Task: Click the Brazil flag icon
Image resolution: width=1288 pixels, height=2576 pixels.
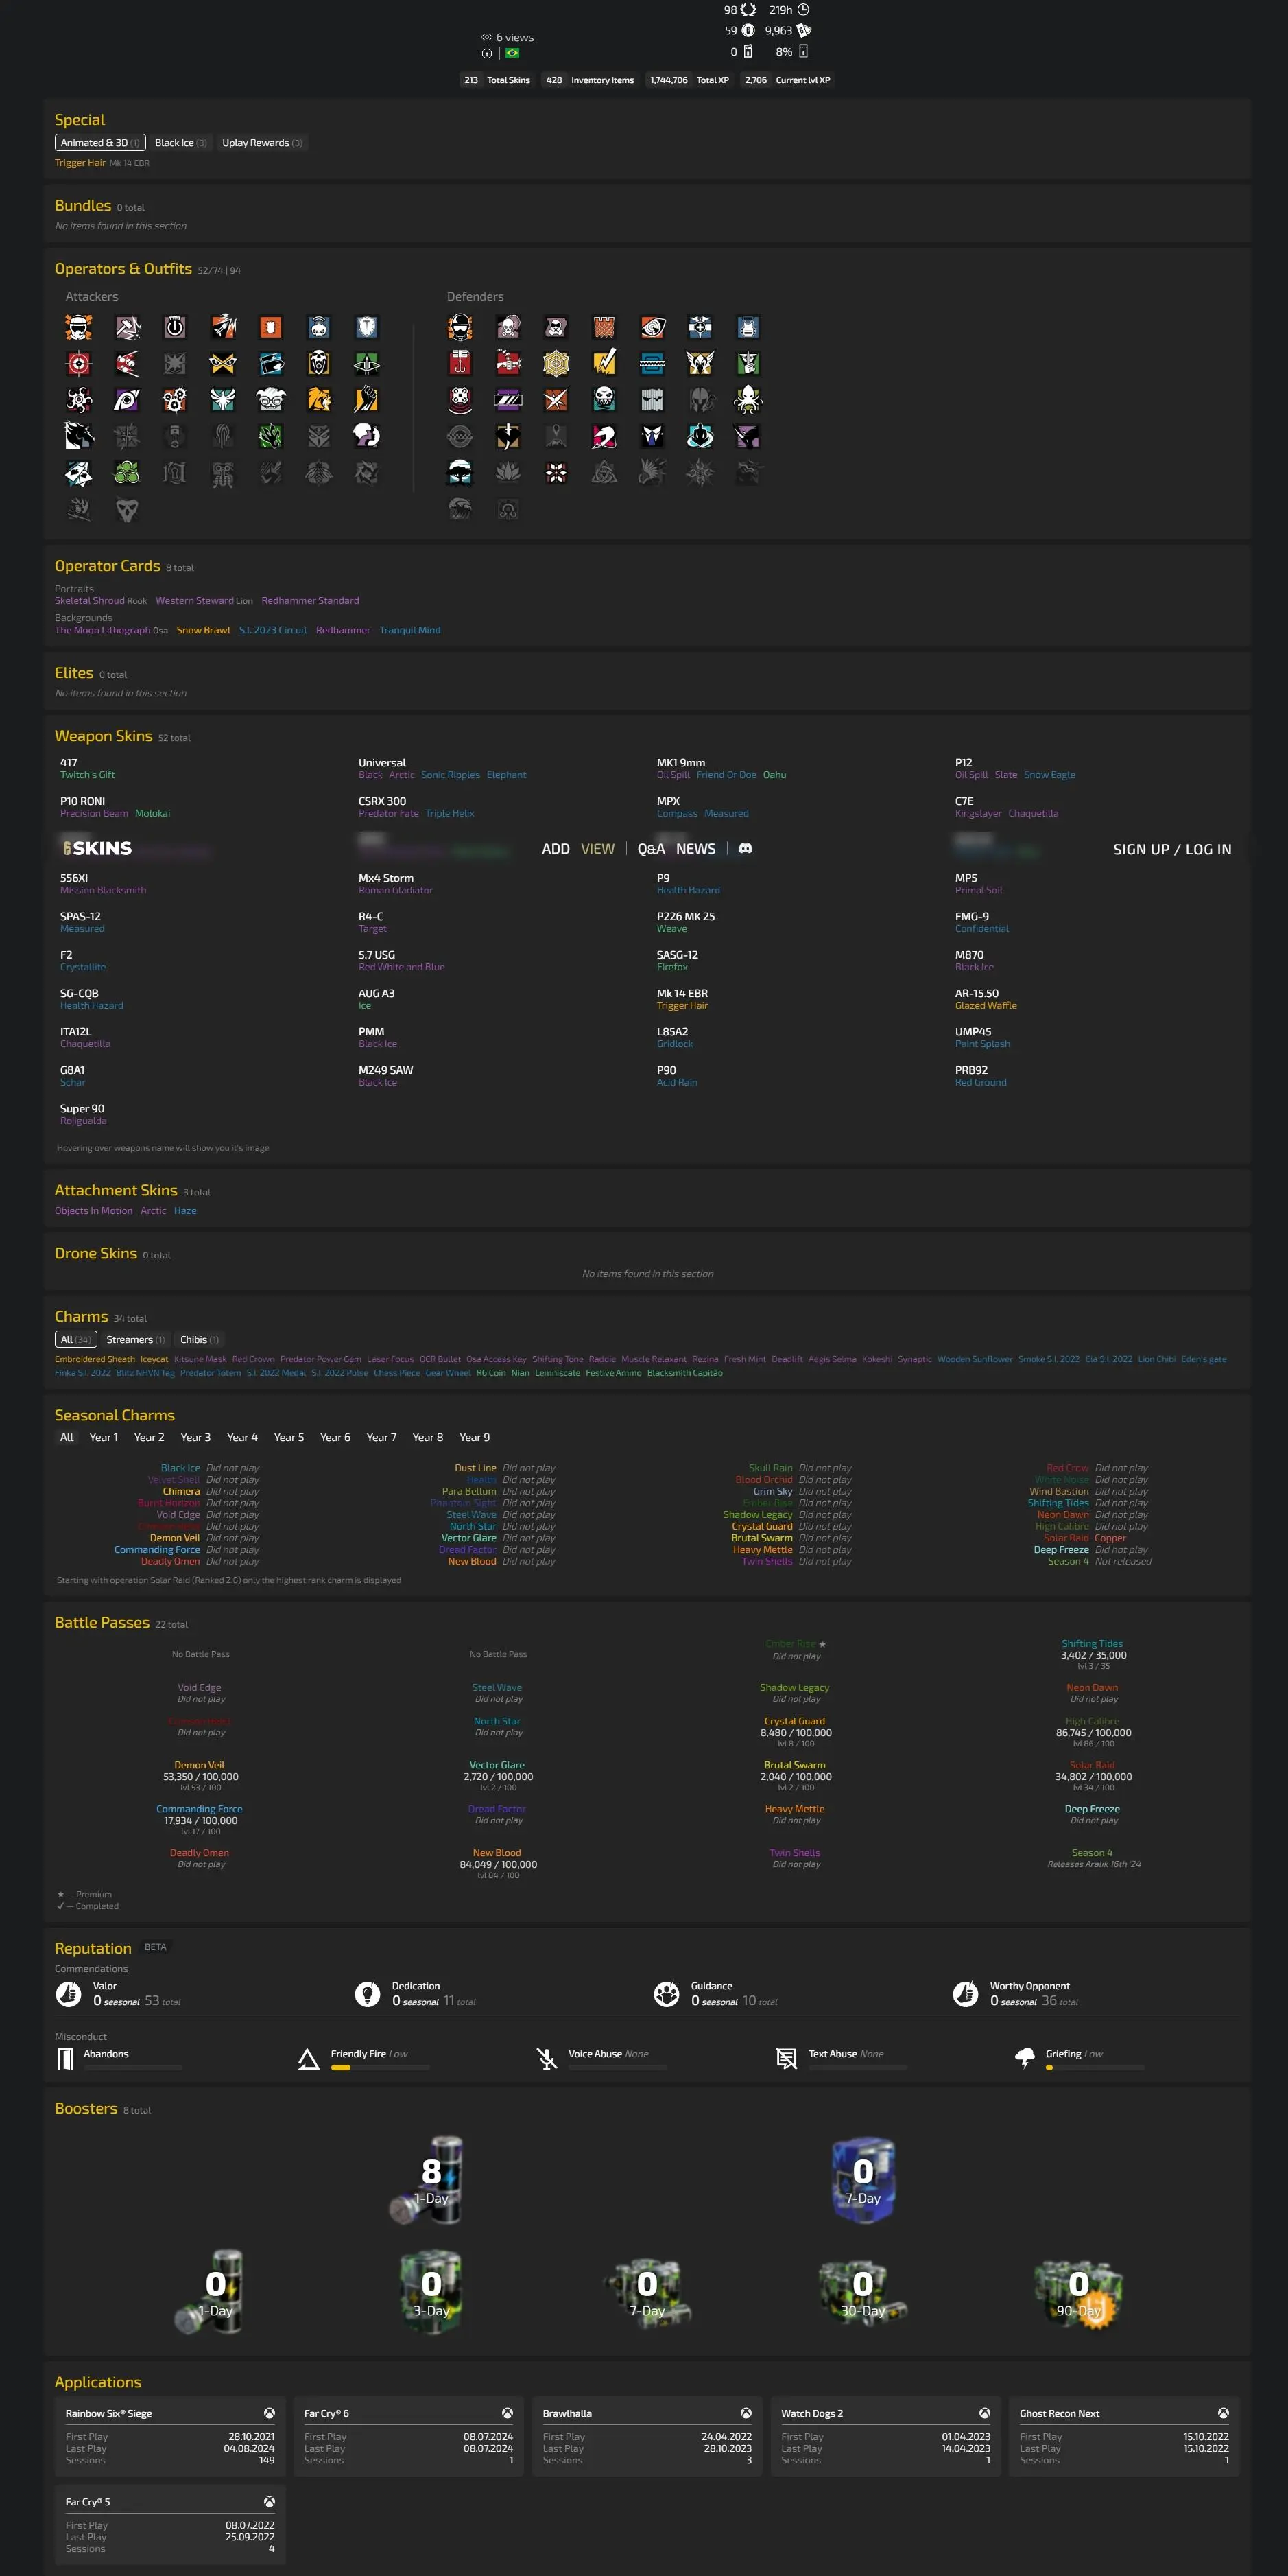Action: click(x=512, y=53)
